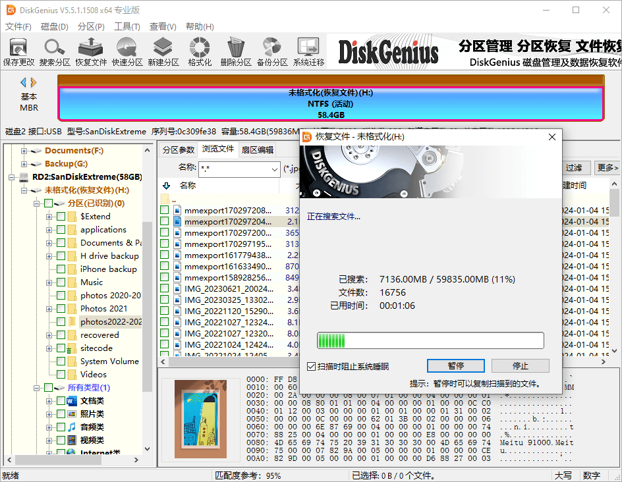Click the applications folder icon in tree

pyautogui.click(x=72, y=230)
